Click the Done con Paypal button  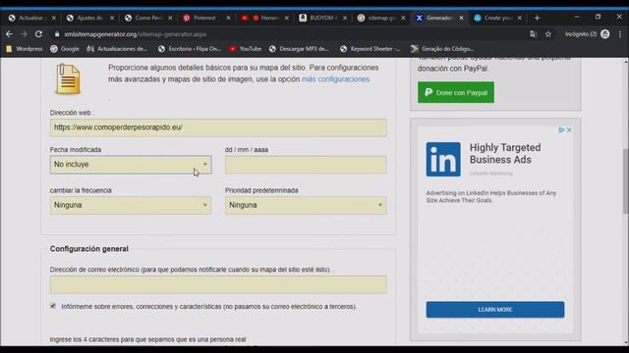pyautogui.click(x=456, y=92)
